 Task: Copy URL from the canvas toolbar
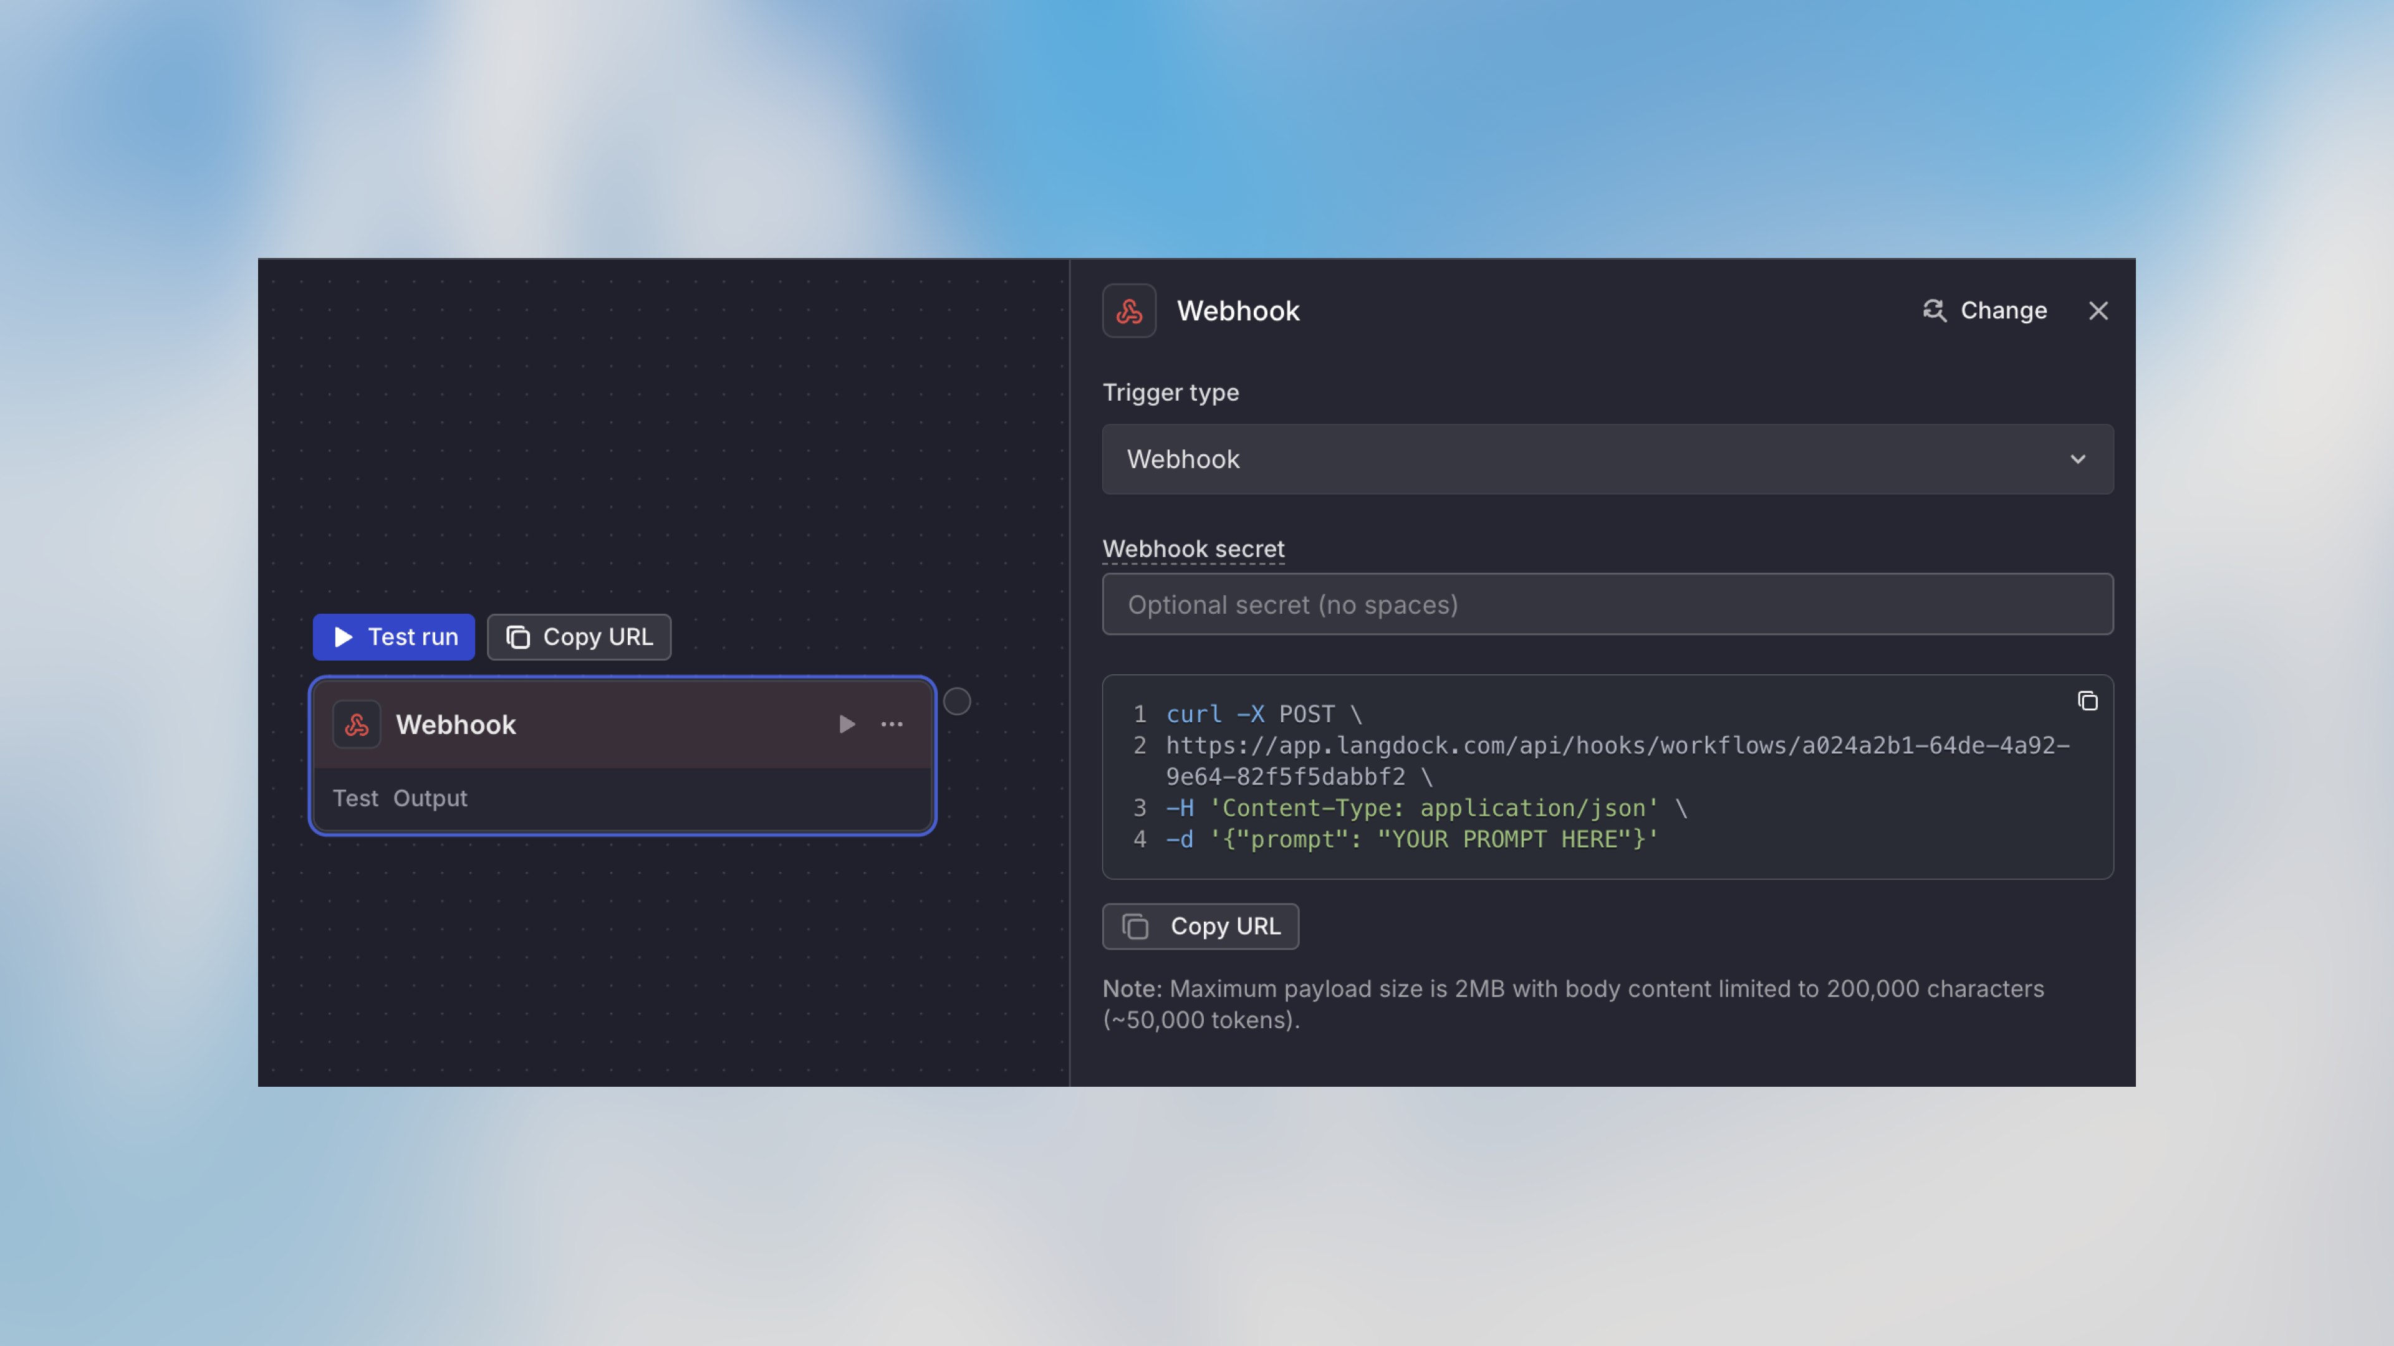click(x=578, y=636)
